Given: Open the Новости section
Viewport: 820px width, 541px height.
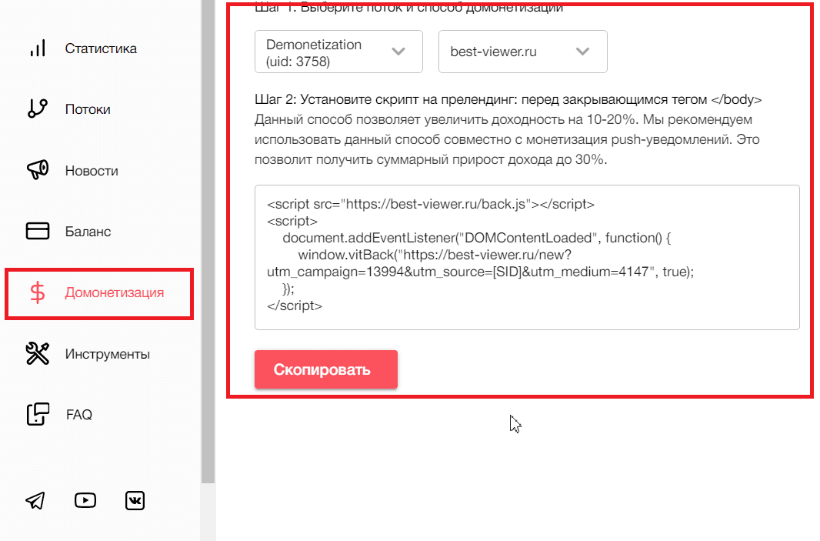Looking at the screenshot, I should (92, 171).
